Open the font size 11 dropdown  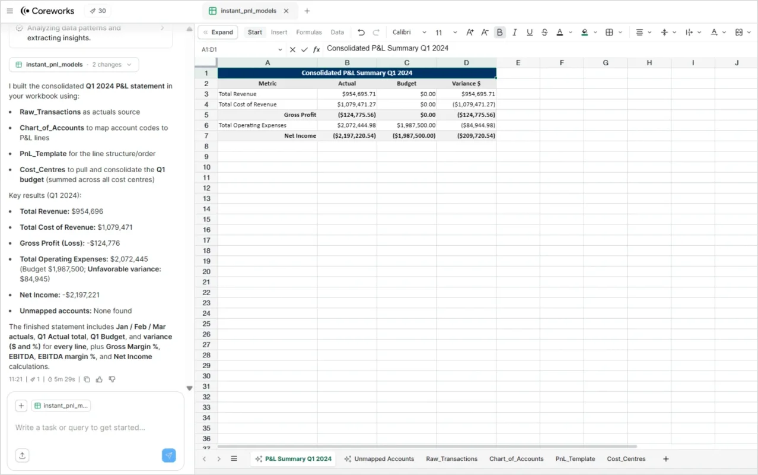click(x=446, y=33)
